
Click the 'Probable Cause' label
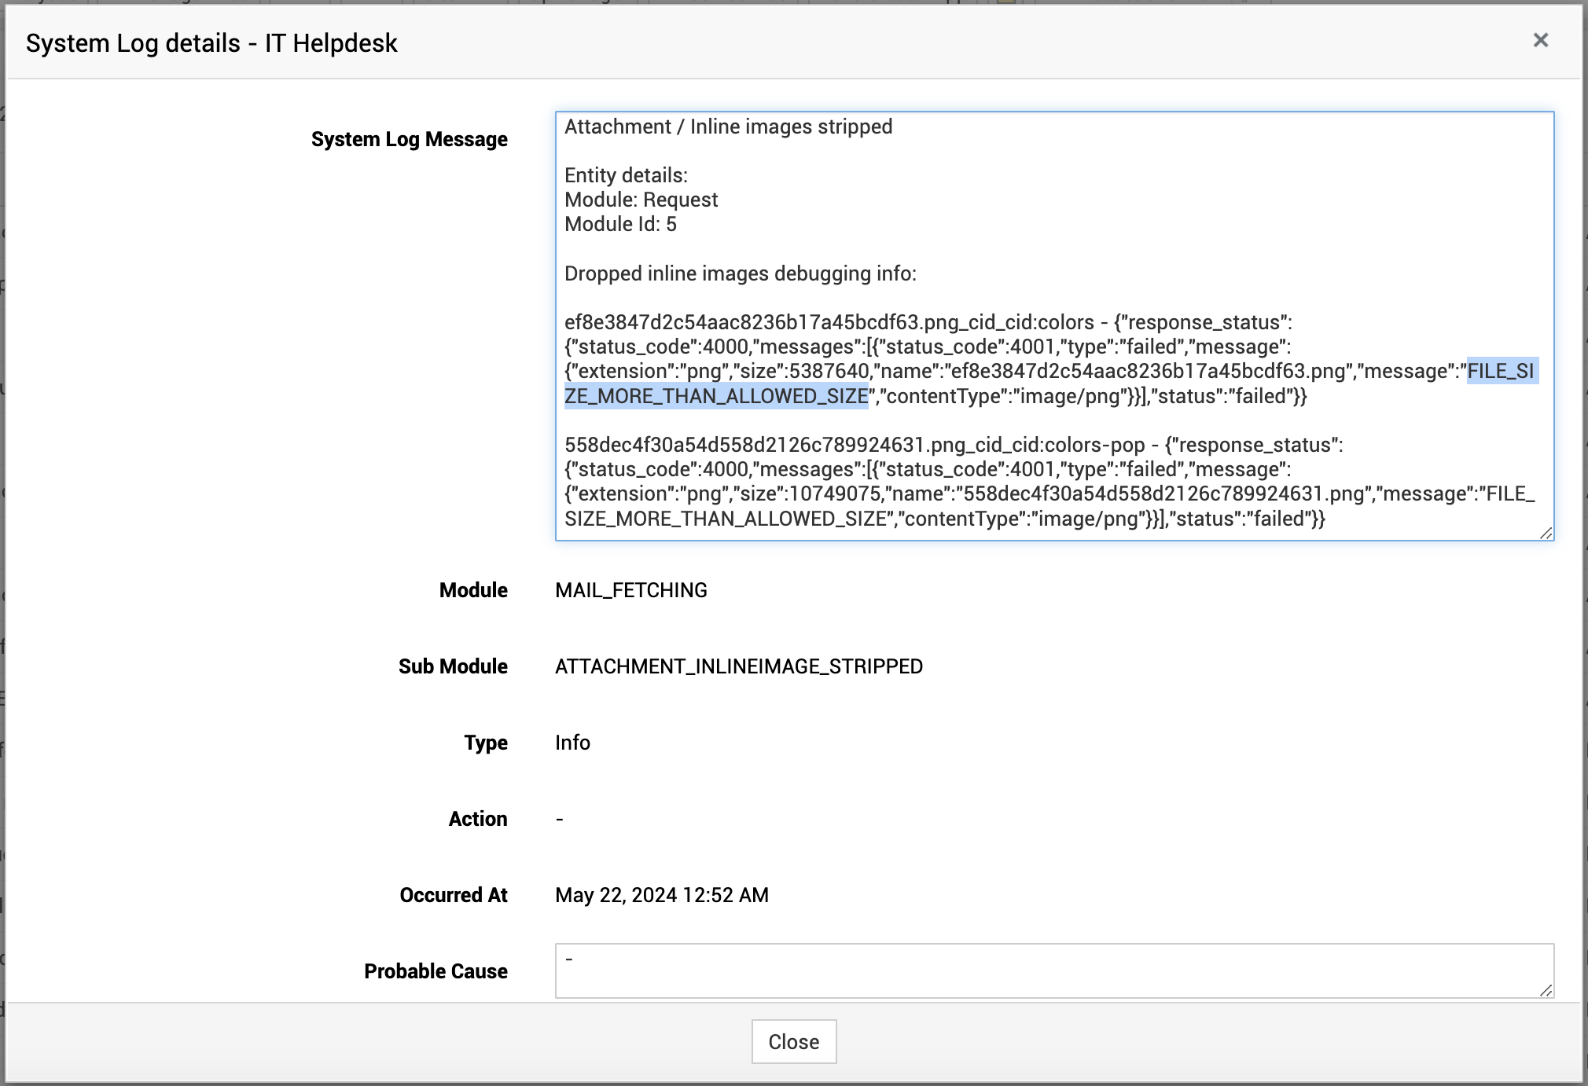436,971
